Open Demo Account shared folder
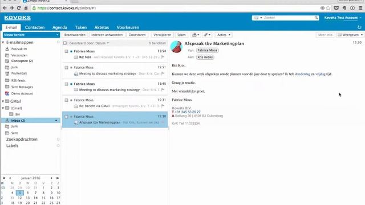 tap(22, 93)
